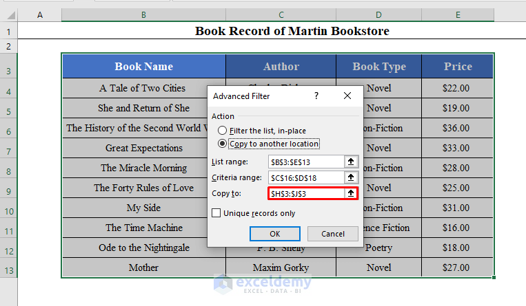The image size is (526, 306).
Task: Click the 'Book Type' header cell
Action: point(378,66)
